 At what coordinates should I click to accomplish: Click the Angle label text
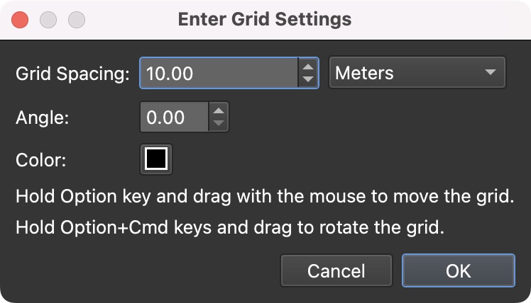point(42,118)
